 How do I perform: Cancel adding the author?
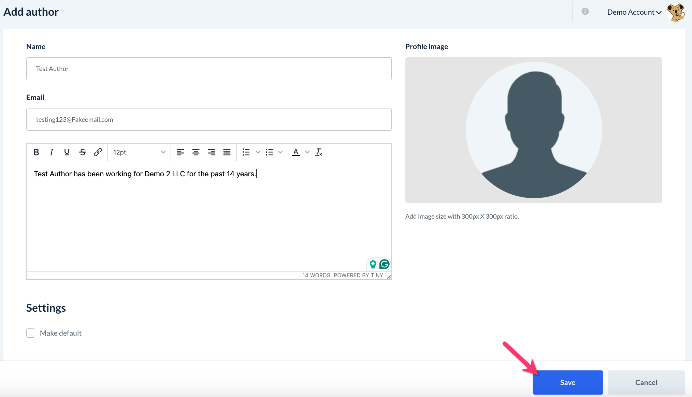pos(646,382)
